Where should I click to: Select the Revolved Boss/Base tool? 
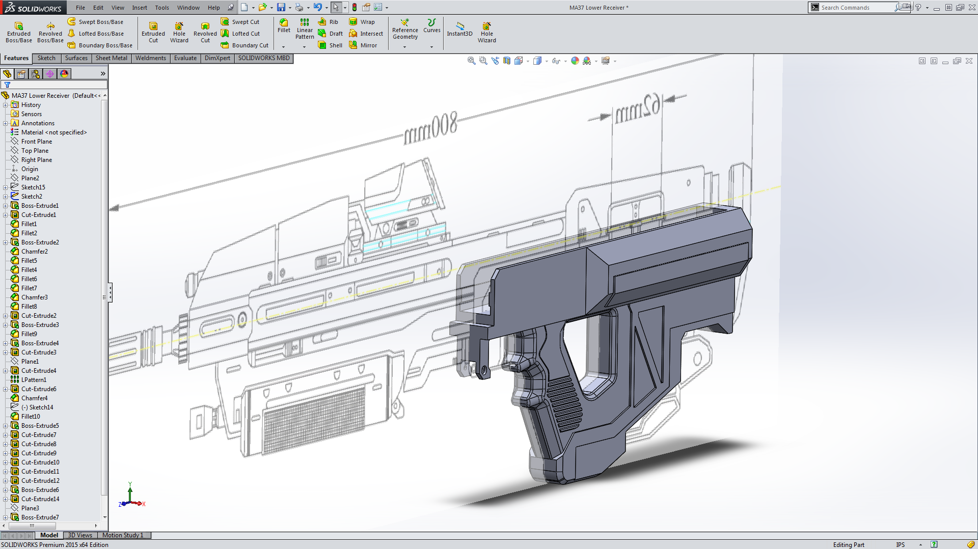click(x=50, y=32)
